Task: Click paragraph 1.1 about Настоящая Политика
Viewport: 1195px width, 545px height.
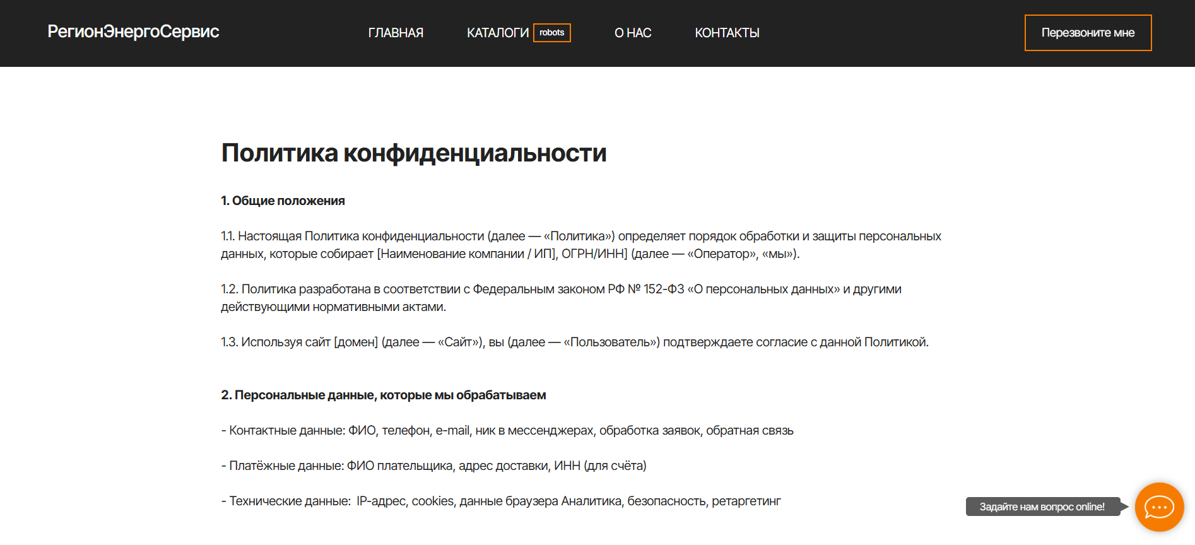Action: click(580, 245)
